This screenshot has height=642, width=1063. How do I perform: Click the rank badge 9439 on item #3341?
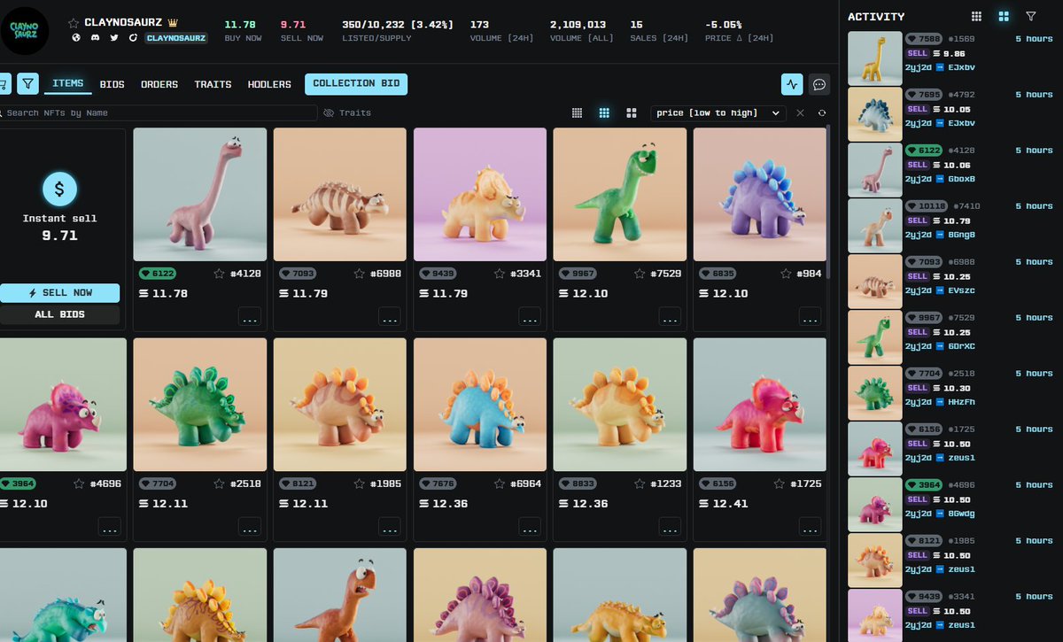click(x=437, y=274)
